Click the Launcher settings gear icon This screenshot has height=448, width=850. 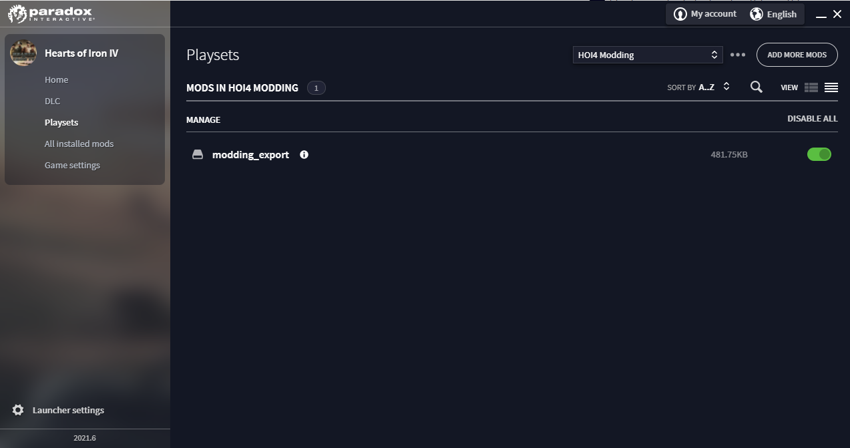click(18, 410)
